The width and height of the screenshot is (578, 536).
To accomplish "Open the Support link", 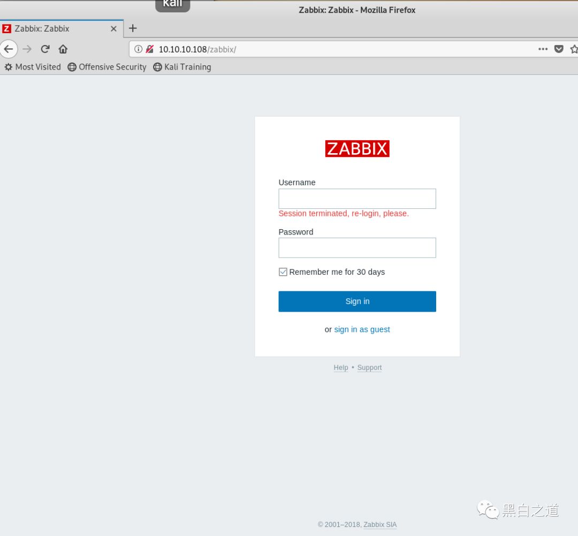I will coord(369,367).
